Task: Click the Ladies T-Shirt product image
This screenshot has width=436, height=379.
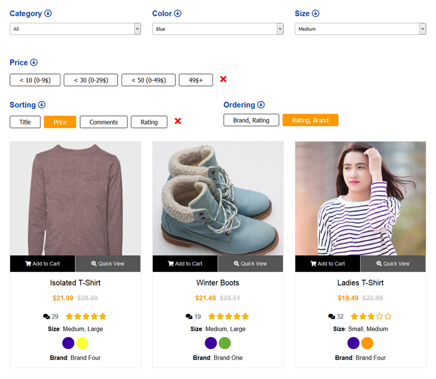Action: pos(360,198)
